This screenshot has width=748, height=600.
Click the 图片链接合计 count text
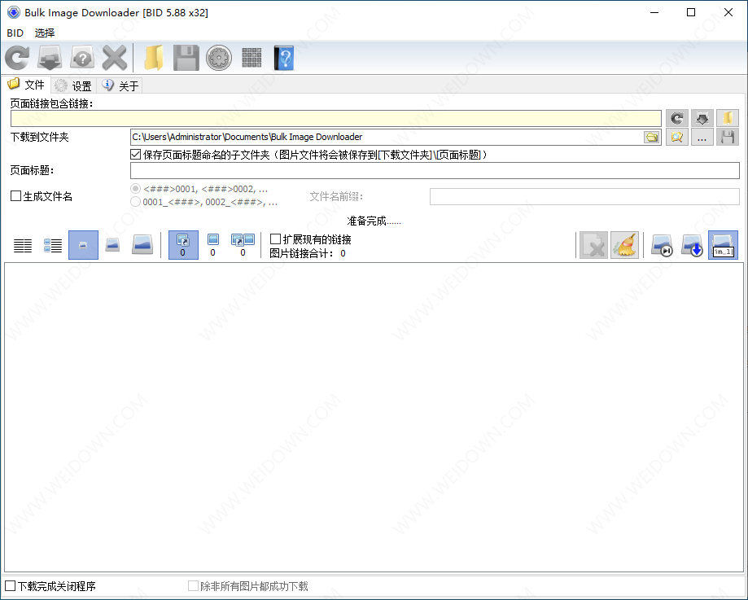[308, 253]
